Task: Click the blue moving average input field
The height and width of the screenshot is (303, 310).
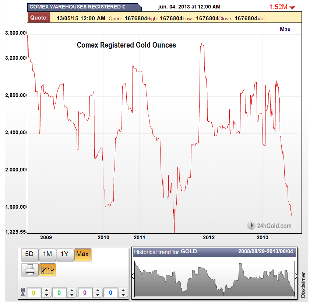Action: point(110,293)
